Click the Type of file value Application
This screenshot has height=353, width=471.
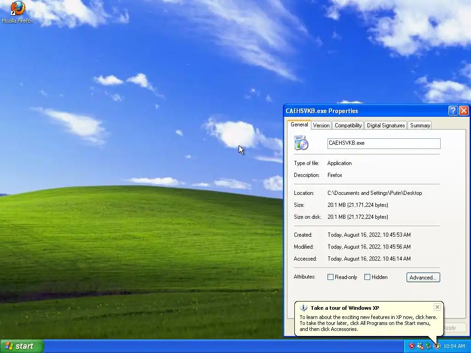coord(339,163)
